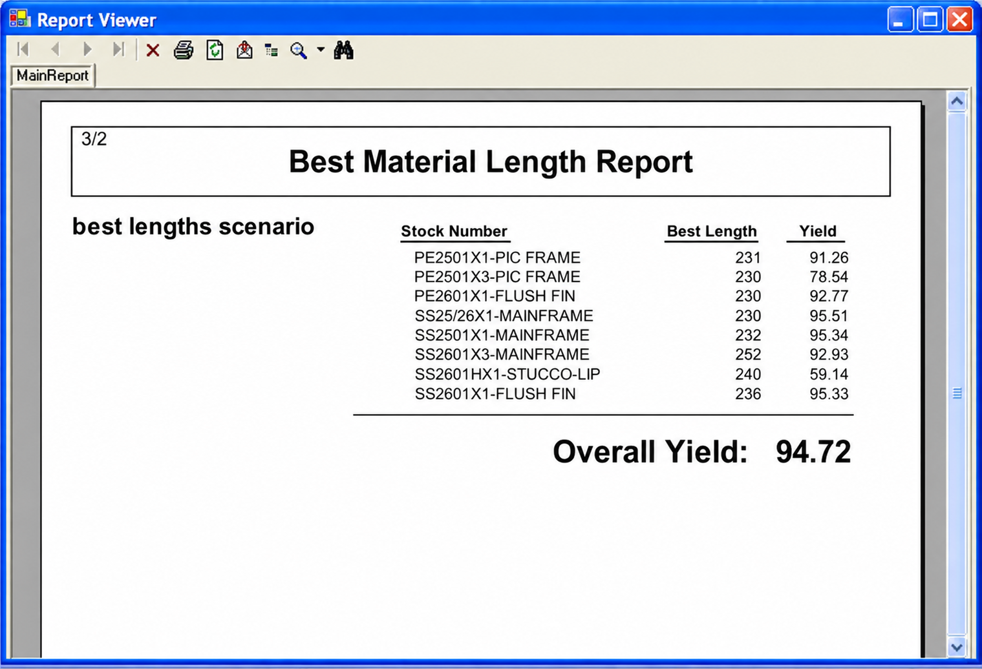Select SS2601X3-MAINFRAME stock number
This screenshot has width=982, height=669.
[x=502, y=355]
